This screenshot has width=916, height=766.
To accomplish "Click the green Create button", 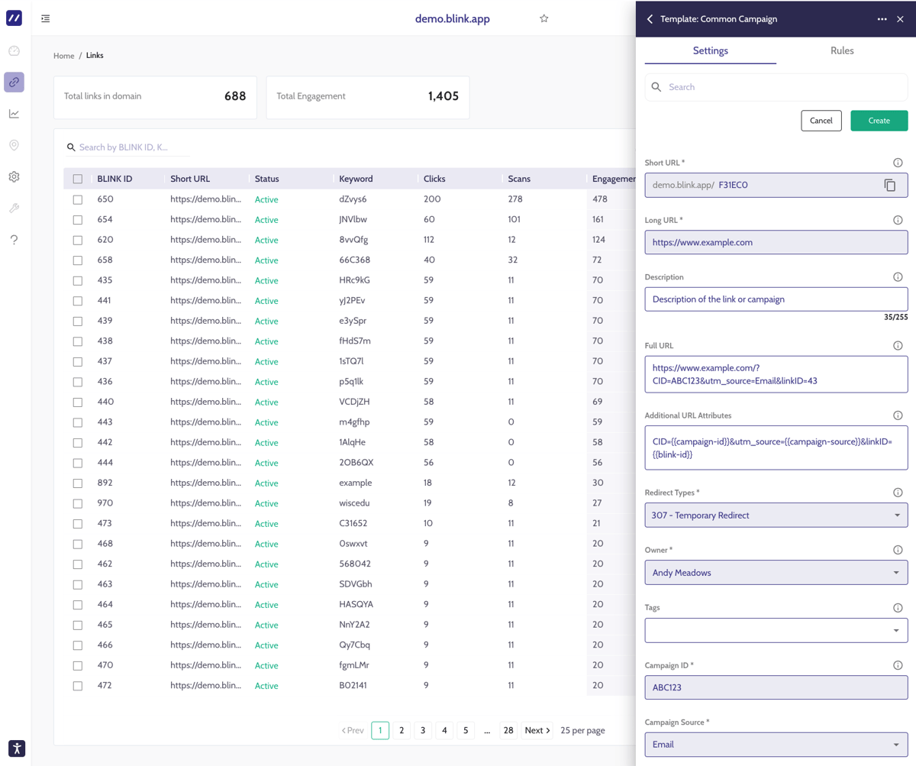I will 879,121.
